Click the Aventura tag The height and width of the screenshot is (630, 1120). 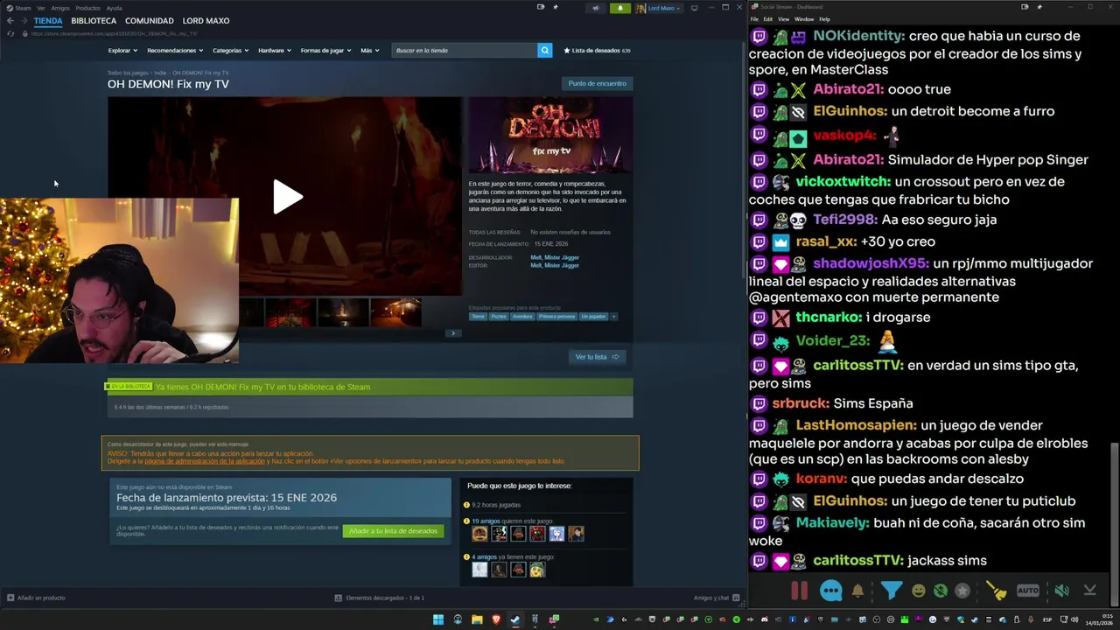pos(522,316)
